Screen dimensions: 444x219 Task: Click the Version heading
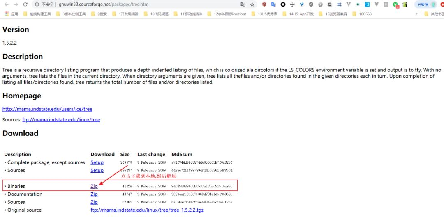[16, 30]
